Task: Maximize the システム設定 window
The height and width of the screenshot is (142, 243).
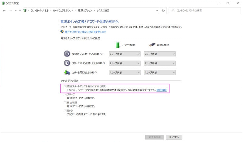Action: point(228,3)
